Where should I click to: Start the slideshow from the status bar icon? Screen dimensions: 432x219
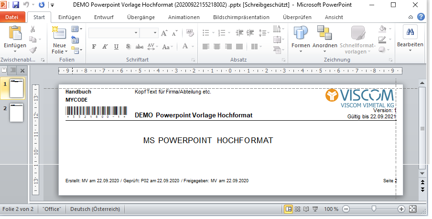(315, 209)
